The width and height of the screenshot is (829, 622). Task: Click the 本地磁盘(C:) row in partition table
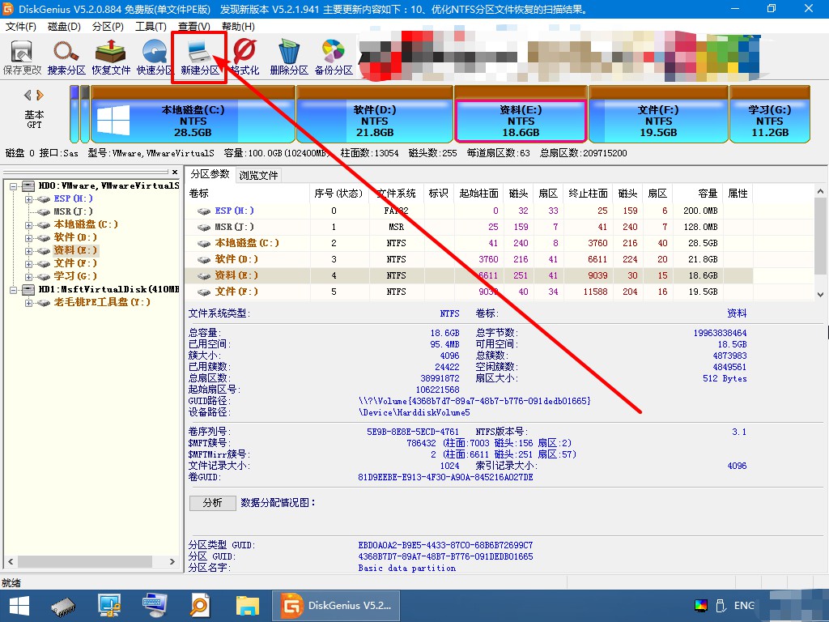coord(470,243)
